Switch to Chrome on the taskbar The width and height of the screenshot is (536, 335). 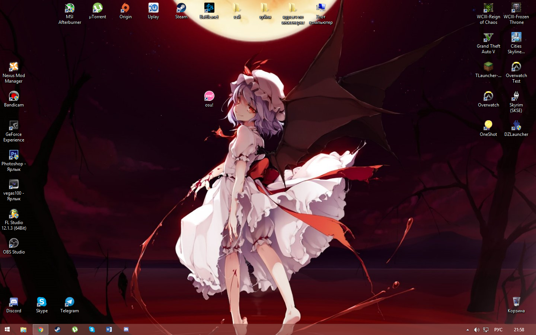click(41, 329)
